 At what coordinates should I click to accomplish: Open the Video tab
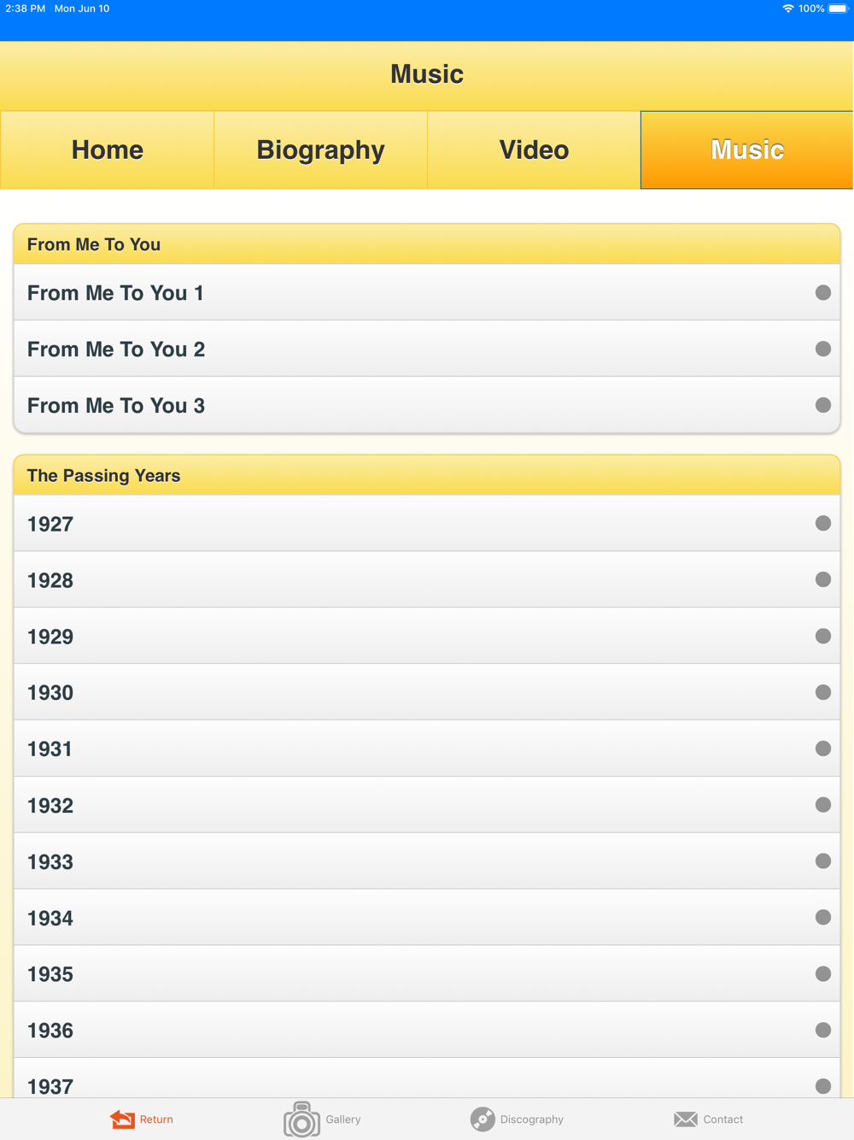pyautogui.click(x=534, y=150)
